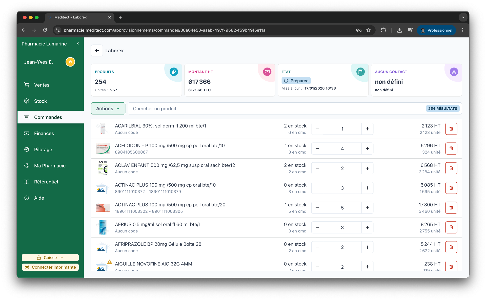Click the yellow power icon near Jean-Yves E.
The height and width of the screenshot is (300, 486).
[70, 62]
